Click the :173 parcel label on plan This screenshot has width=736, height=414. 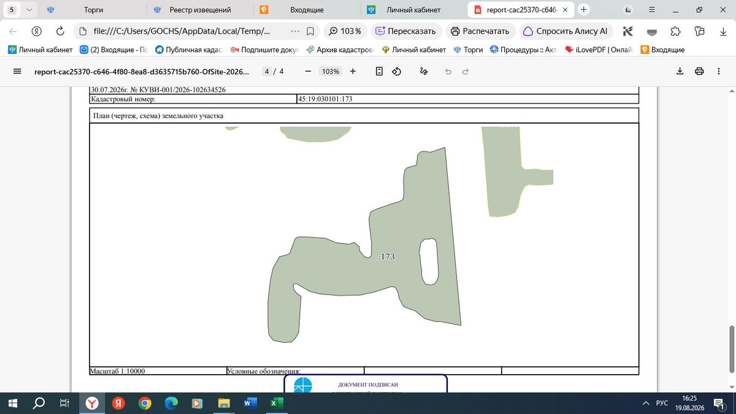386,257
